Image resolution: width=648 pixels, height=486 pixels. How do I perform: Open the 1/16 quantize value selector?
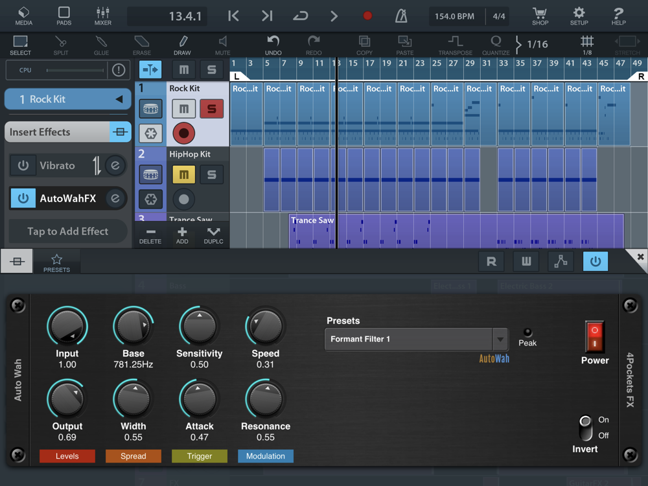tap(533, 44)
